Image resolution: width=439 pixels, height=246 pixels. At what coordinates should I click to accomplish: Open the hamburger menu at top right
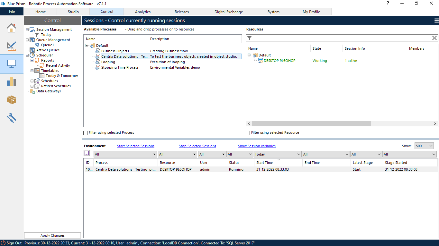point(436,20)
